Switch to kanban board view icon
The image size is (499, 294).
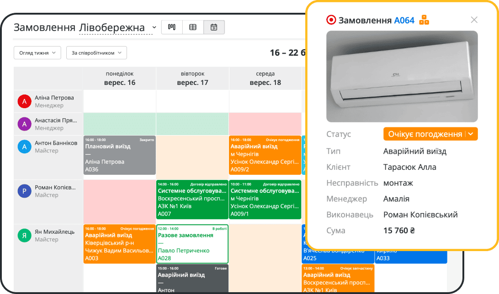(x=172, y=27)
